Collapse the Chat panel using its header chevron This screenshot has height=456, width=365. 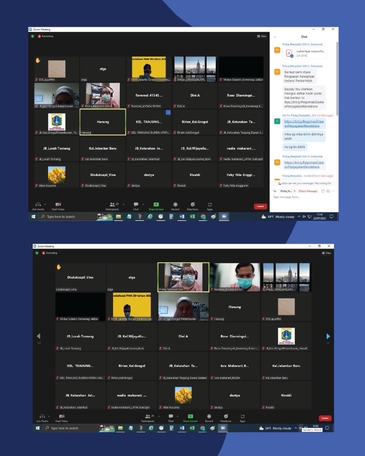pyautogui.click(x=275, y=37)
